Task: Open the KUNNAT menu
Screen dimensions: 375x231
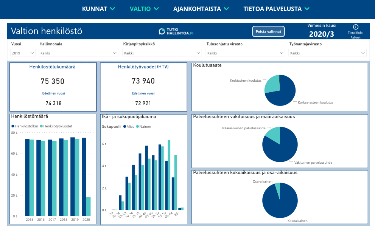Action: pos(98,9)
